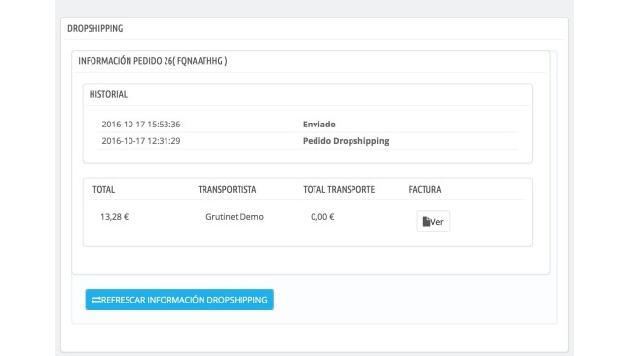Select the timestamp 2016-10-17 15:53:36
629x356 pixels.
tap(141, 125)
